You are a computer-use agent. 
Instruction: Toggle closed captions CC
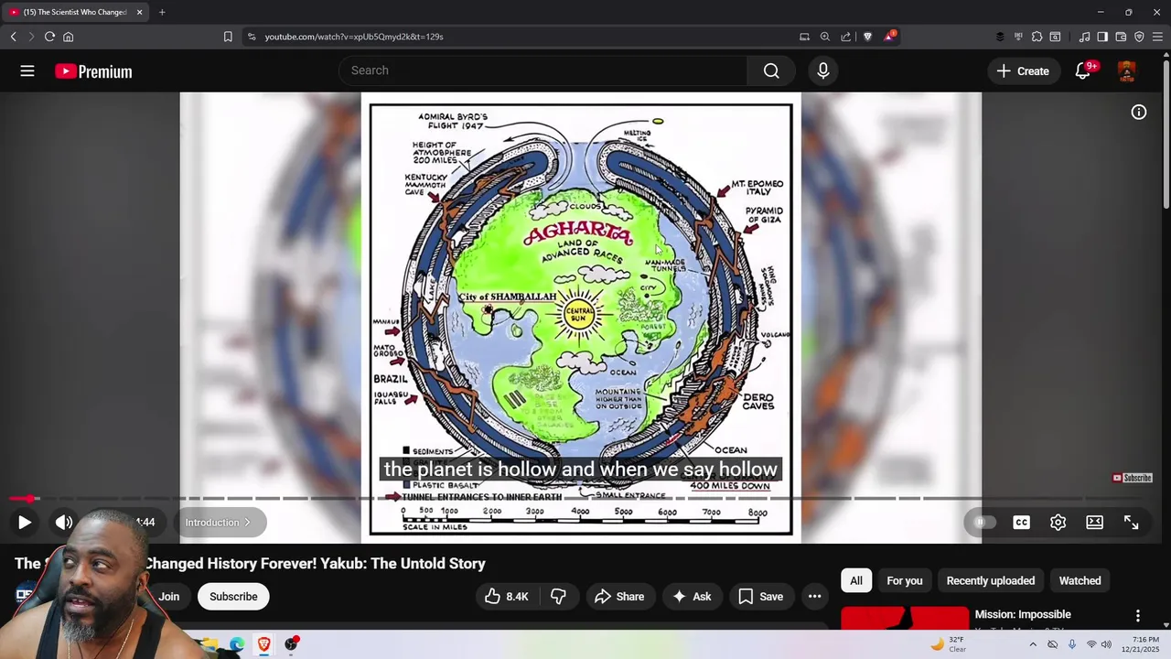[x=1021, y=522]
